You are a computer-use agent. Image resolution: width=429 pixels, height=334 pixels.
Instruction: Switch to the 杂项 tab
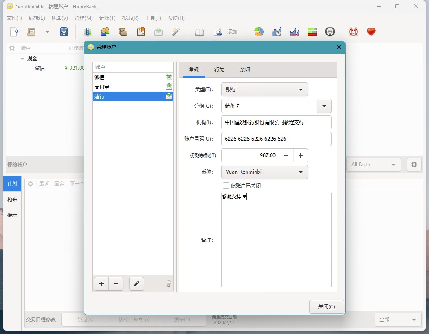pos(245,70)
